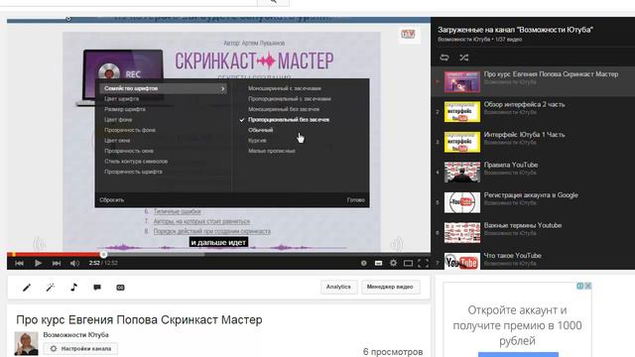Open Цвет окна option
635x357 pixels.
point(117,141)
